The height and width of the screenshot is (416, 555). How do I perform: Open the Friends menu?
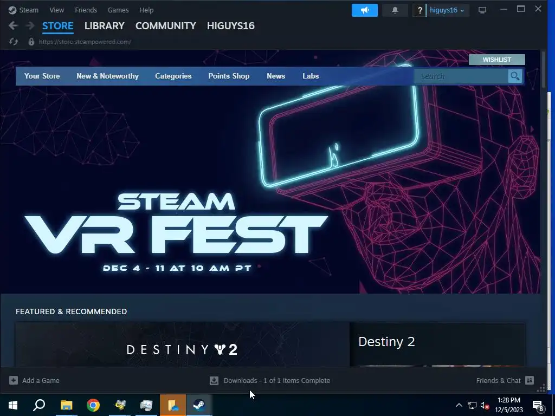(x=86, y=10)
